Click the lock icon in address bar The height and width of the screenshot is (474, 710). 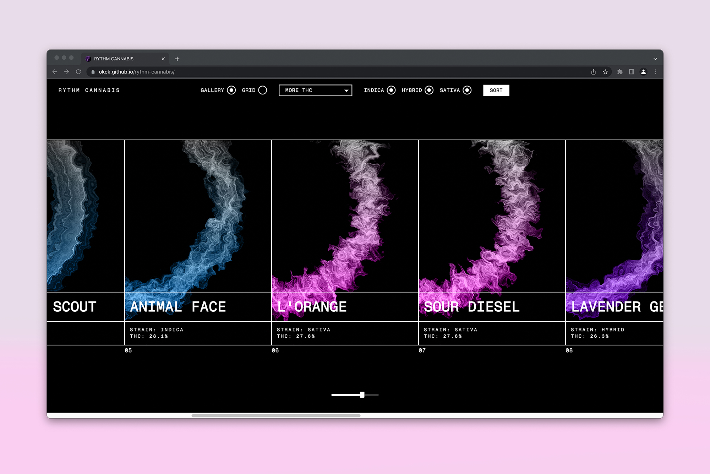click(x=93, y=72)
